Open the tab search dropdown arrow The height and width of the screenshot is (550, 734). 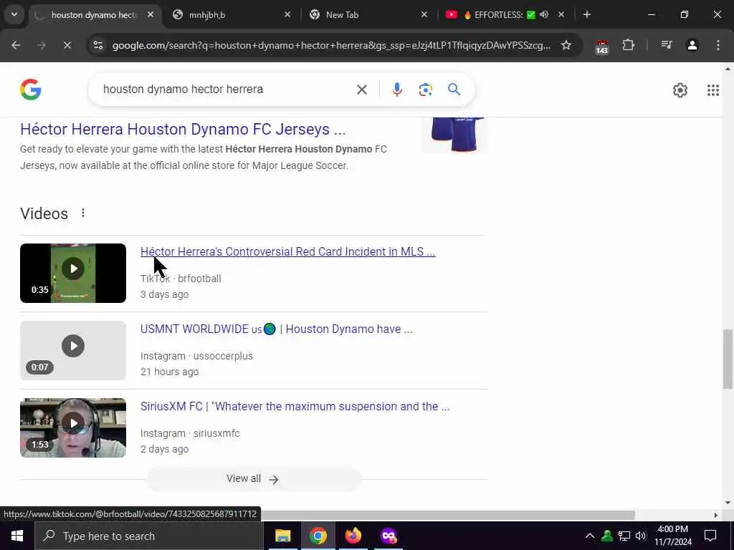click(x=14, y=14)
